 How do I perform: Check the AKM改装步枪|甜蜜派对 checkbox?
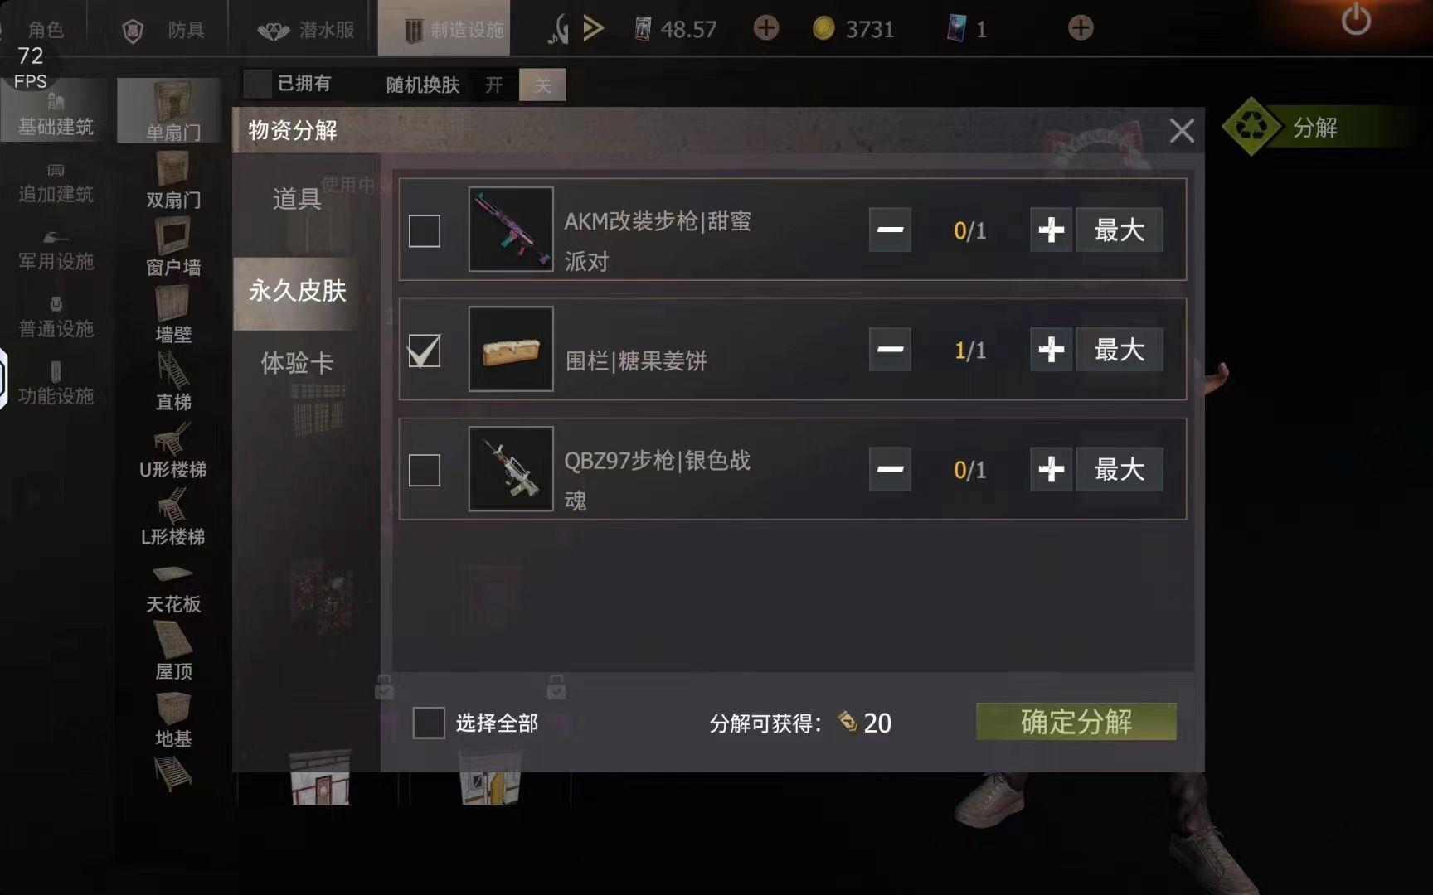(x=425, y=230)
